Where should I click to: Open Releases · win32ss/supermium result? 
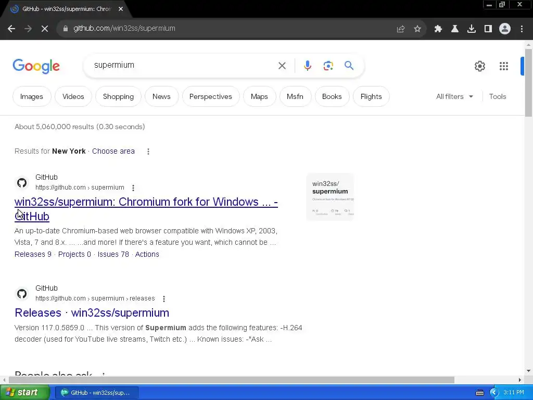92,312
